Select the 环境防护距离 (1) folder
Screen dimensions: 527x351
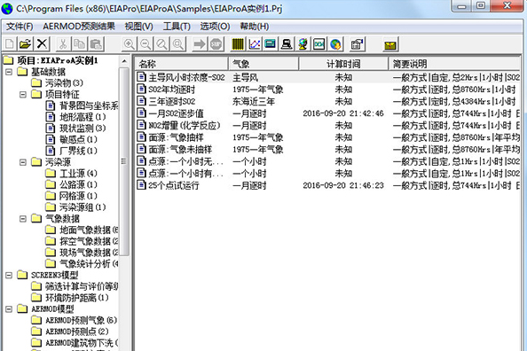click(70, 298)
